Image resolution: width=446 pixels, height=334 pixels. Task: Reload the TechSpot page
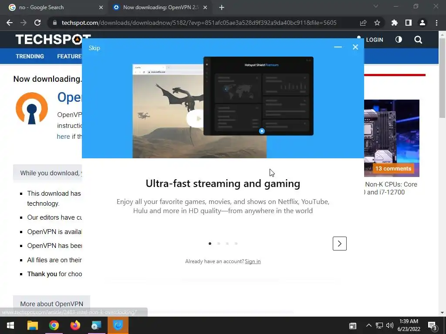tap(37, 23)
